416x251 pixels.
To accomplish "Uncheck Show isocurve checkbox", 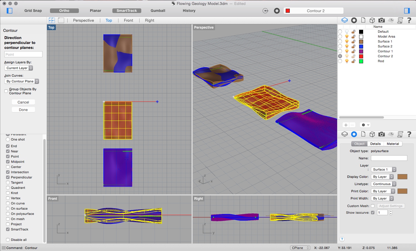I will (373, 213).
